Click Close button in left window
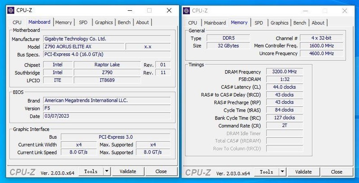This screenshot has width=359, height=183. pos(161,171)
